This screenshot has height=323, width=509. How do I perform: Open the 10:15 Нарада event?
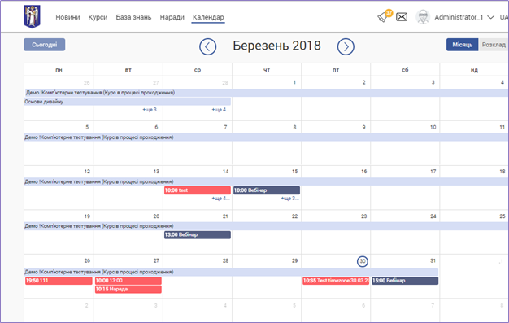pyautogui.click(x=128, y=289)
